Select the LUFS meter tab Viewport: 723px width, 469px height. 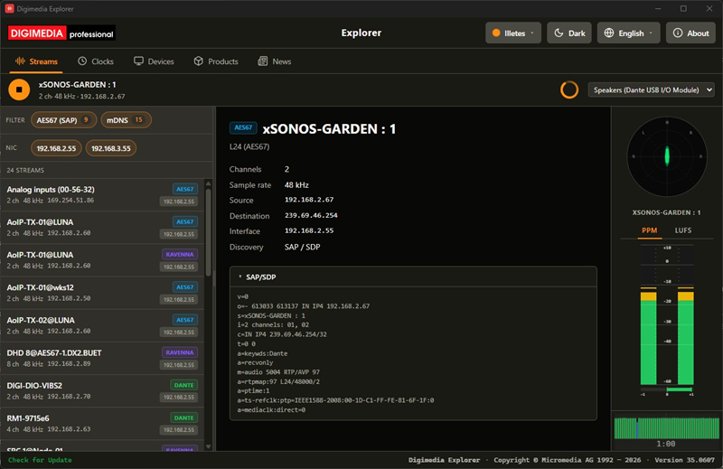(x=683, y=230)
